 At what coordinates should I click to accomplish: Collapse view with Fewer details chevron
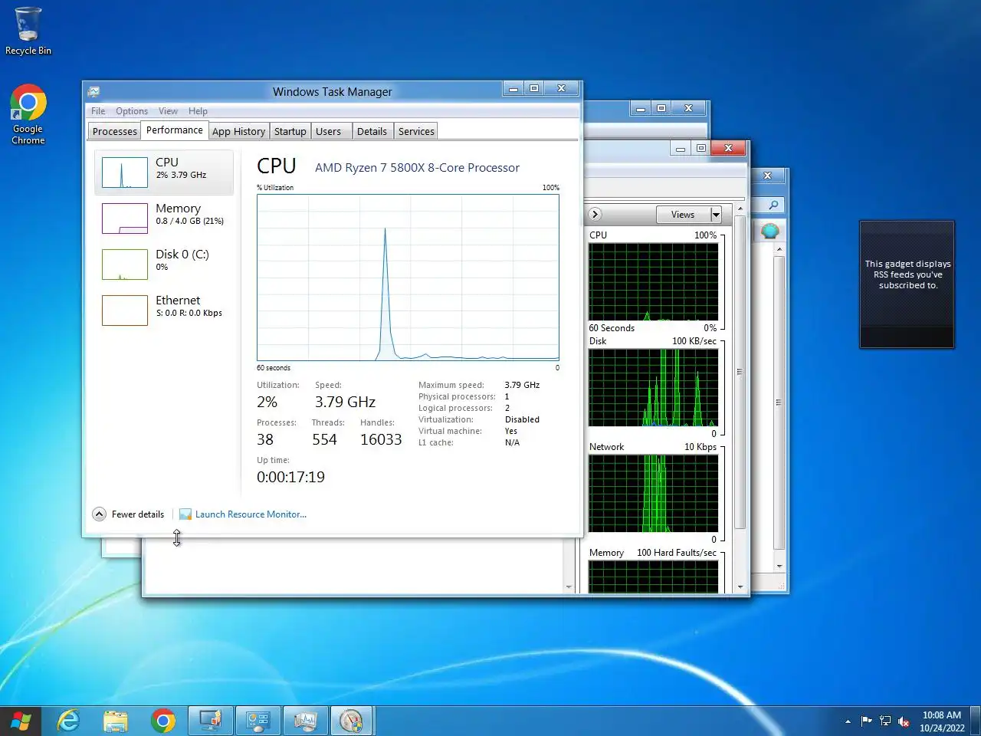pyautogui.click(x=100, y=514)
